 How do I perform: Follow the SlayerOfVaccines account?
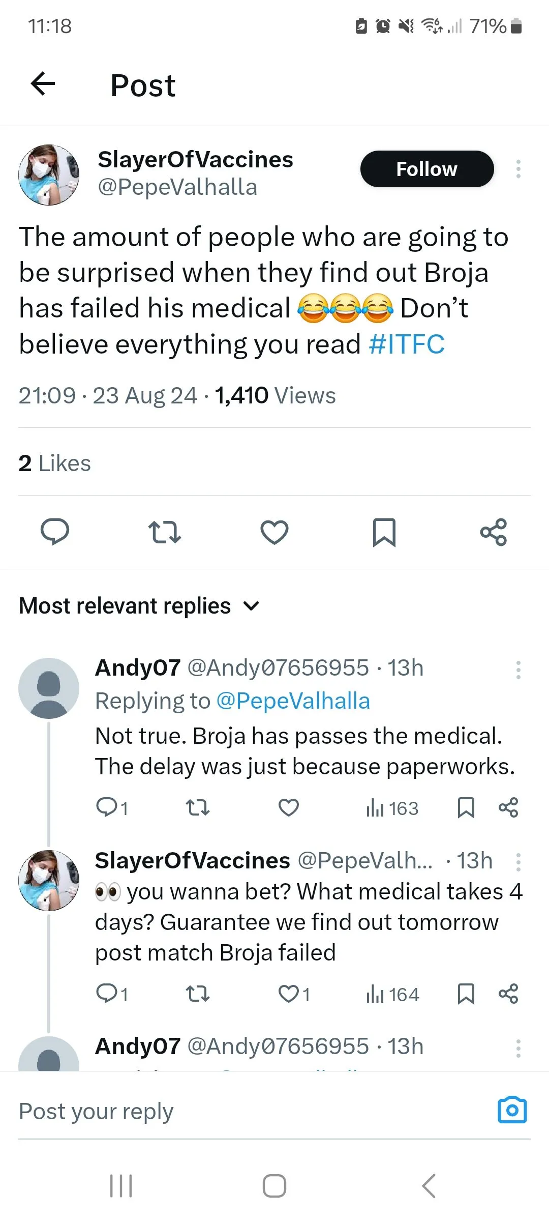(x=426, y=169)
